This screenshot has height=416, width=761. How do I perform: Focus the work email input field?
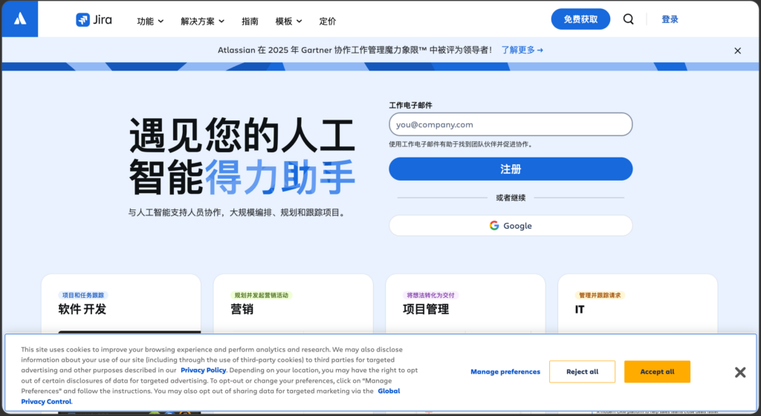(x=511, y=125)
